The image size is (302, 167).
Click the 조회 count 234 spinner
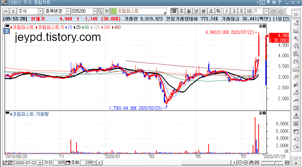94,162
